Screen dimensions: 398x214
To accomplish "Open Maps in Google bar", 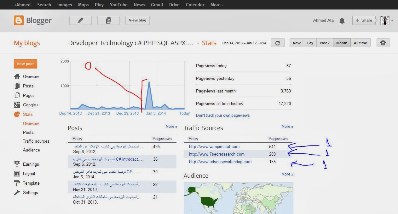I will coord(83,5).
